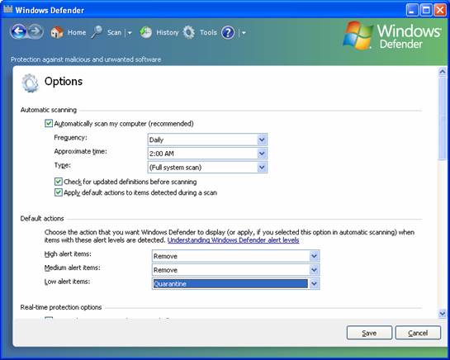Image resolution: width=450 pixels, height=360 pixels.
Task: Open High alert items action dropdown
Action: [235, 256]
